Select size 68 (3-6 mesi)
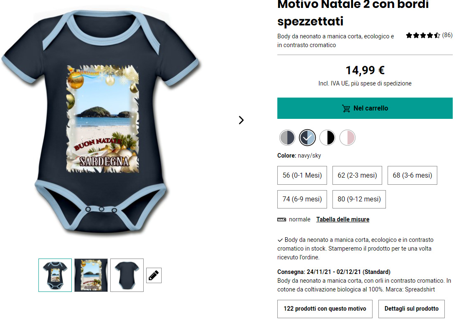The width and height of the screenshot is (459, 319). point(412,176)
